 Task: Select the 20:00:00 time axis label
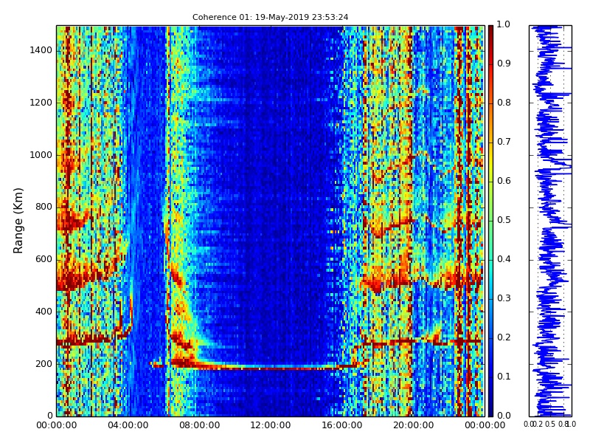[x=413, y=425]
